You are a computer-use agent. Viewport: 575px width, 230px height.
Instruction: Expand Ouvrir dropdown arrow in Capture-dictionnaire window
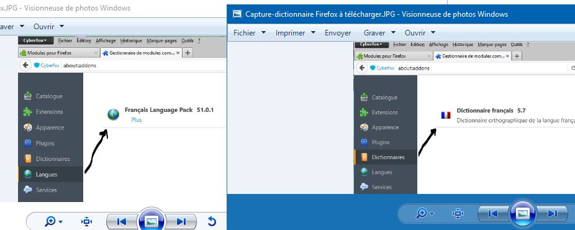pyautogui.click(x=433, y=33)
